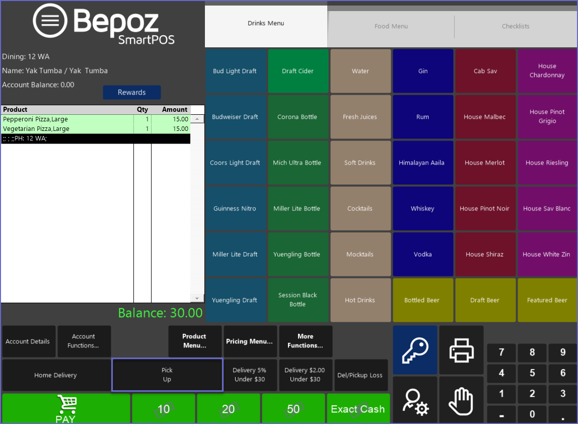This screenshot has height=424, width=578.
Task: Choose the 20 dollar cash note button
Action: pos(228,409)
